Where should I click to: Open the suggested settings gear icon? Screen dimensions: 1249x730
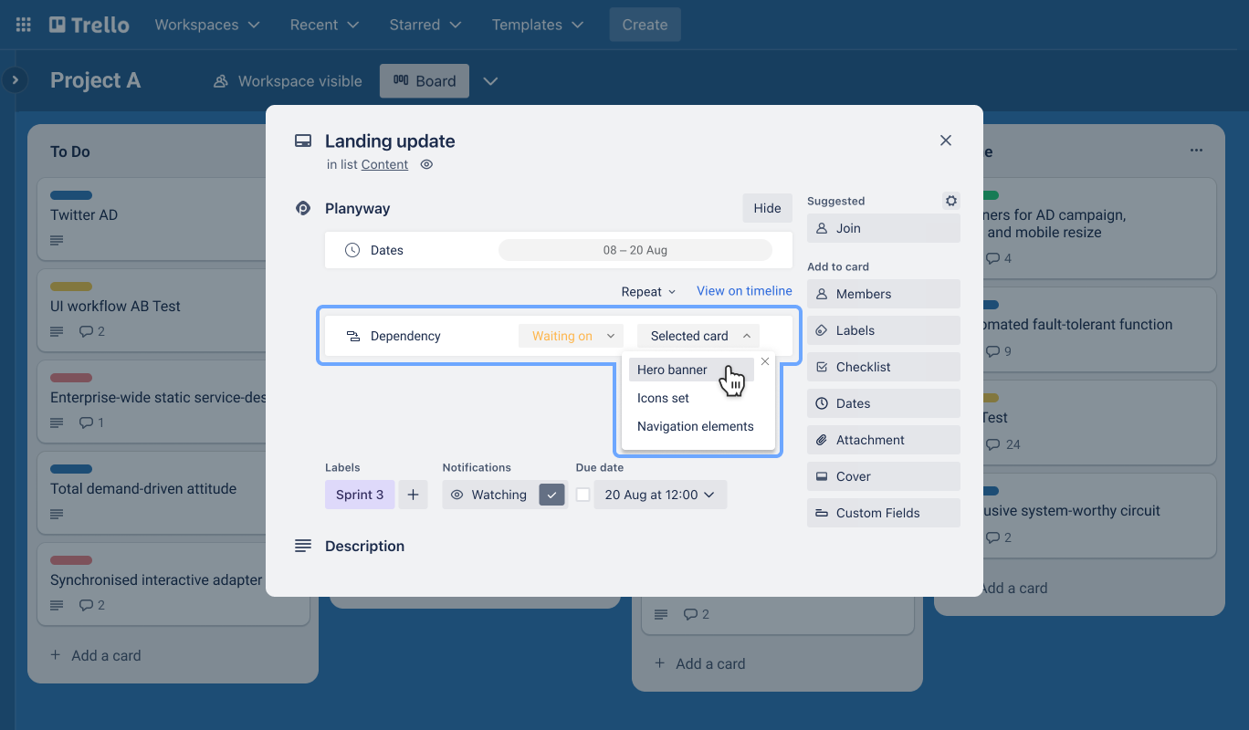click(951, 201)
